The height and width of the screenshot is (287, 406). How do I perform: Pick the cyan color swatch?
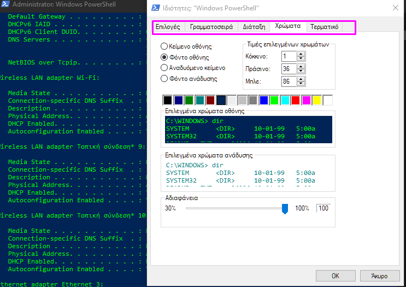(x=285, y=100)
